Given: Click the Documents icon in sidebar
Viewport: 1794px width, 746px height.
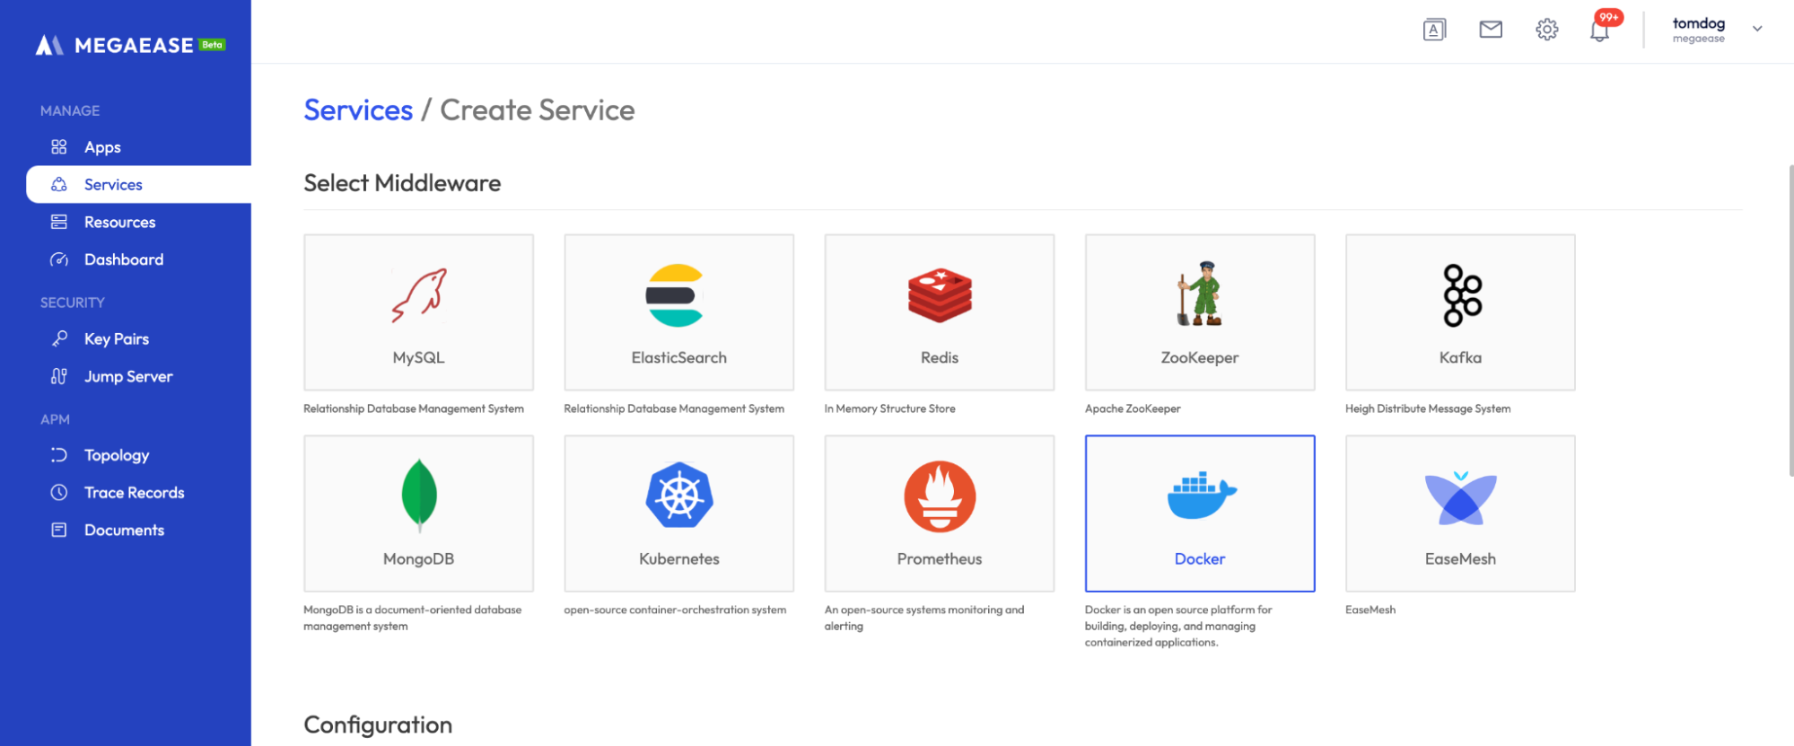Looking at the screenshot, I should click(59, 530).
